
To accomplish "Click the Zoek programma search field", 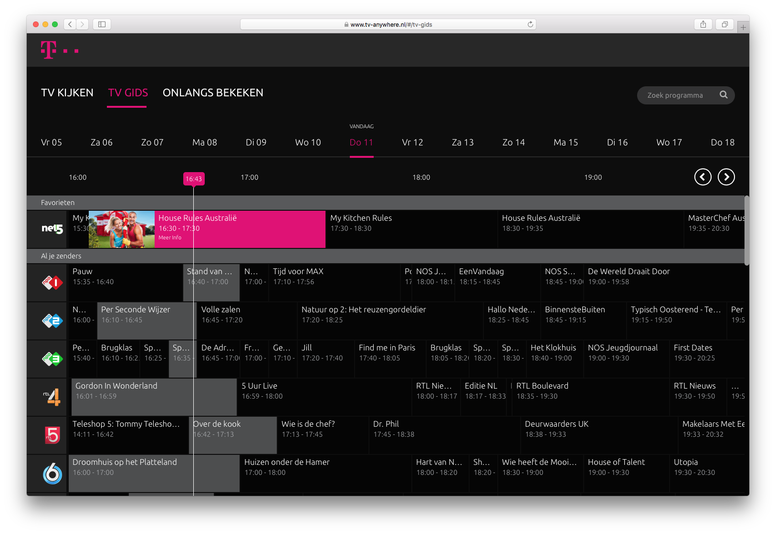I will (x=675, y=95).
